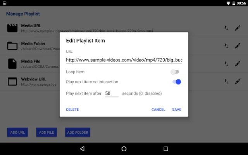The width and height of the screenshot is (248, 155).
Task: Tap the Android home circle button
Action: [124, 149]
